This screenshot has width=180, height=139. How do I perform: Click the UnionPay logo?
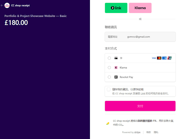click(x=170, y=58)
